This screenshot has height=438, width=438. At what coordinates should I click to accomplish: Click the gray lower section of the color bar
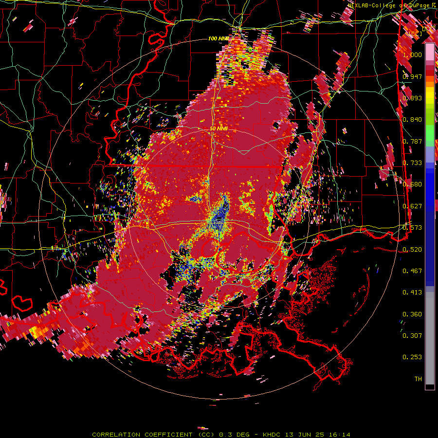pyautogui.click(x=430, y=338)
